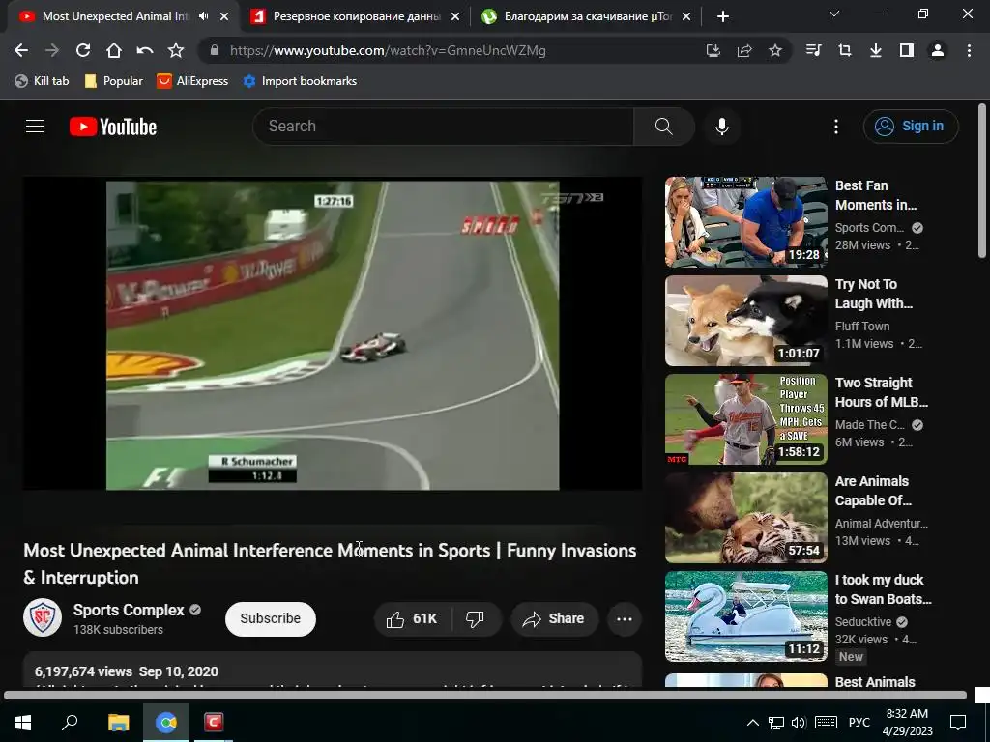
Task: Click the Share button
Action: 553,619
